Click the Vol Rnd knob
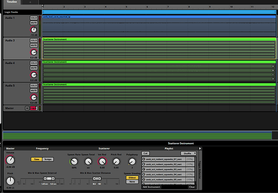The height and width of the screenshot is (193, 278). (x=102, y=162)
